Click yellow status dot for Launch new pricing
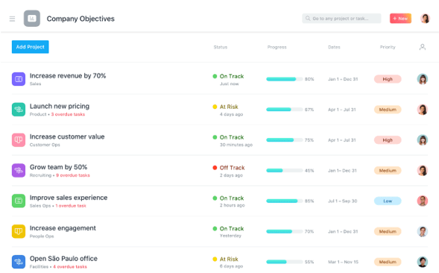Viewport: 439px width, 273px height. pyautogui.click(x=215, y=107)
